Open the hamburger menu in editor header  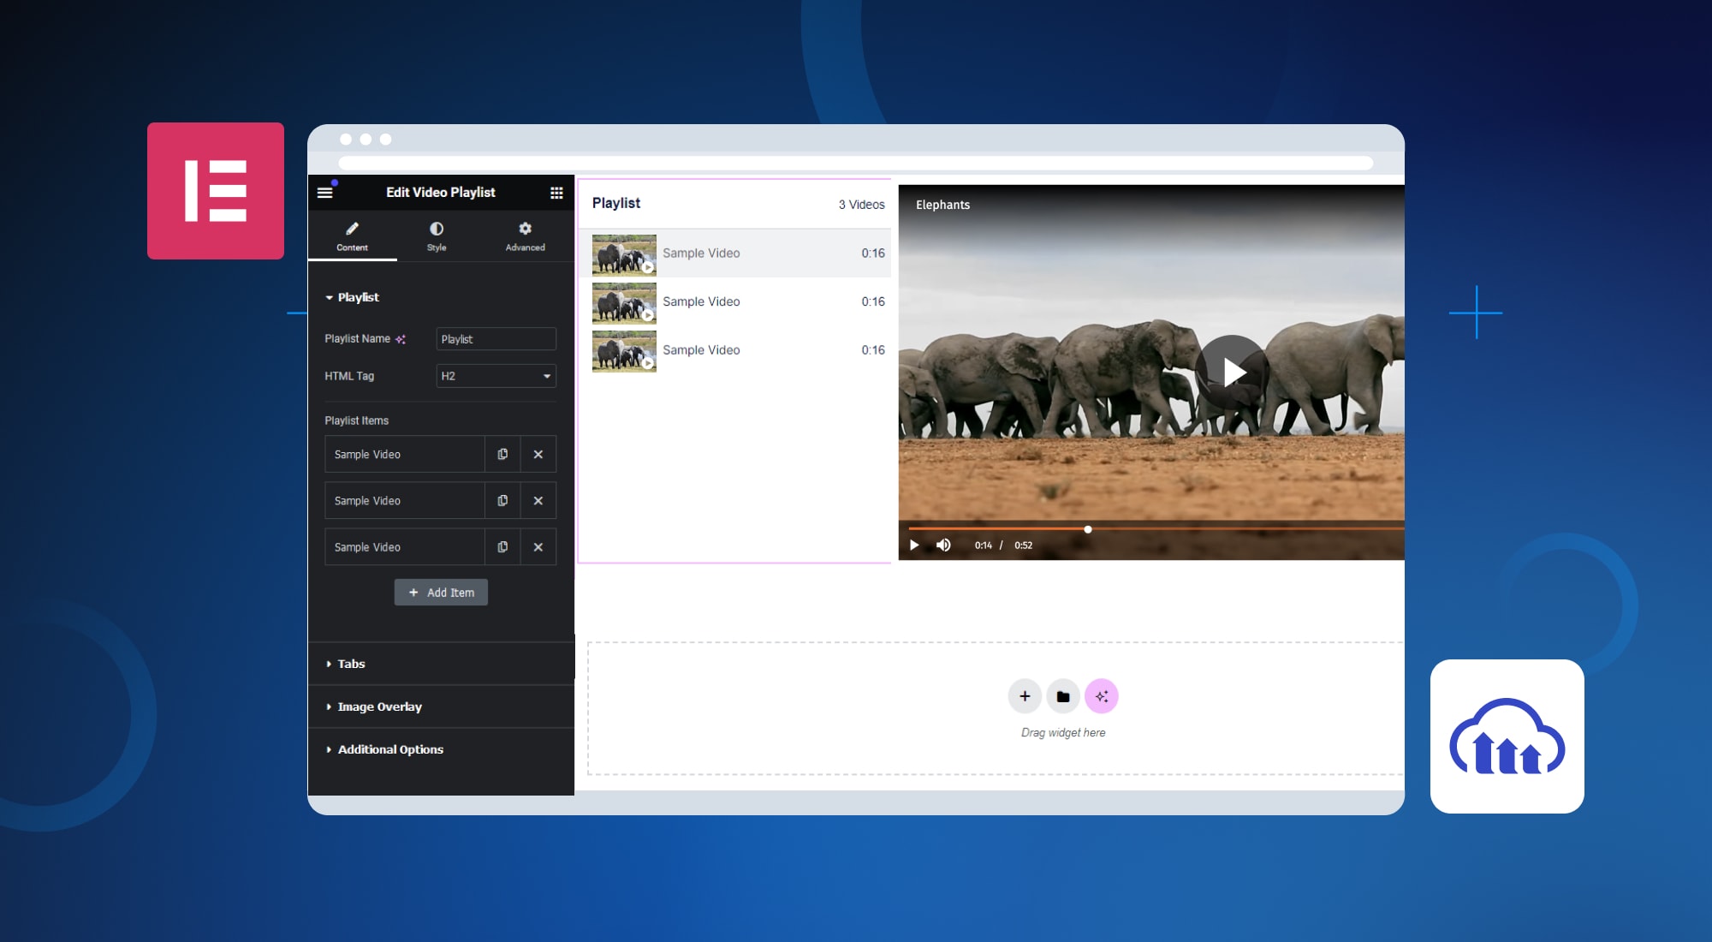tap(325, 193)
